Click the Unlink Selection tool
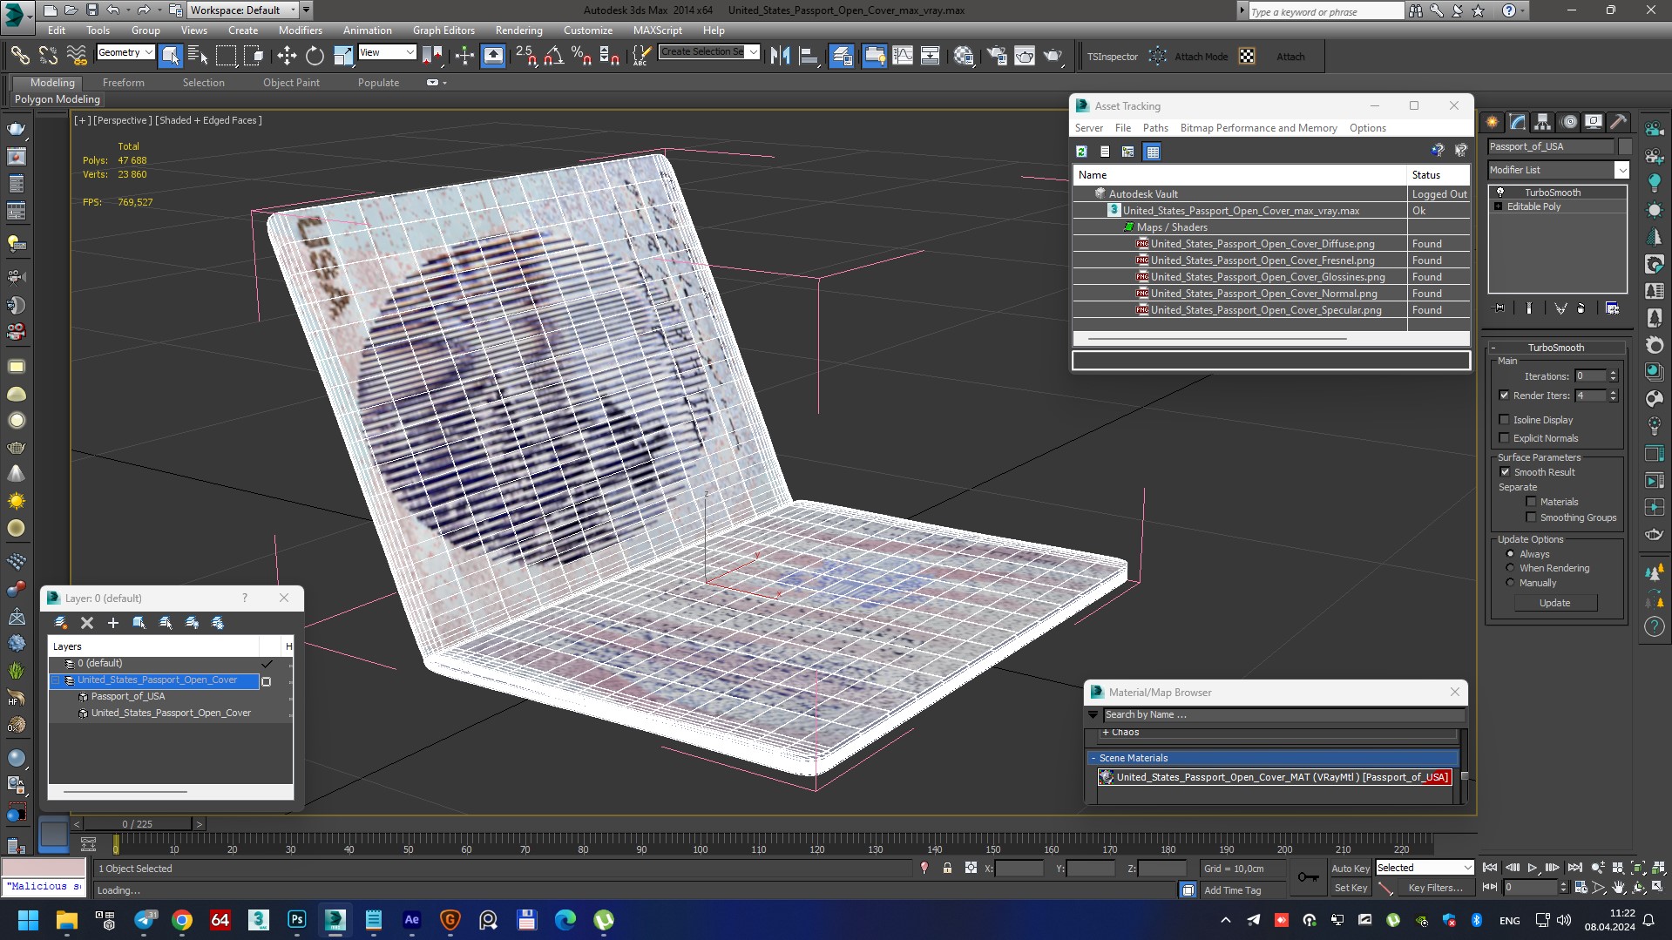Viewport: 1672px width, 940px height. pos(48,56)
